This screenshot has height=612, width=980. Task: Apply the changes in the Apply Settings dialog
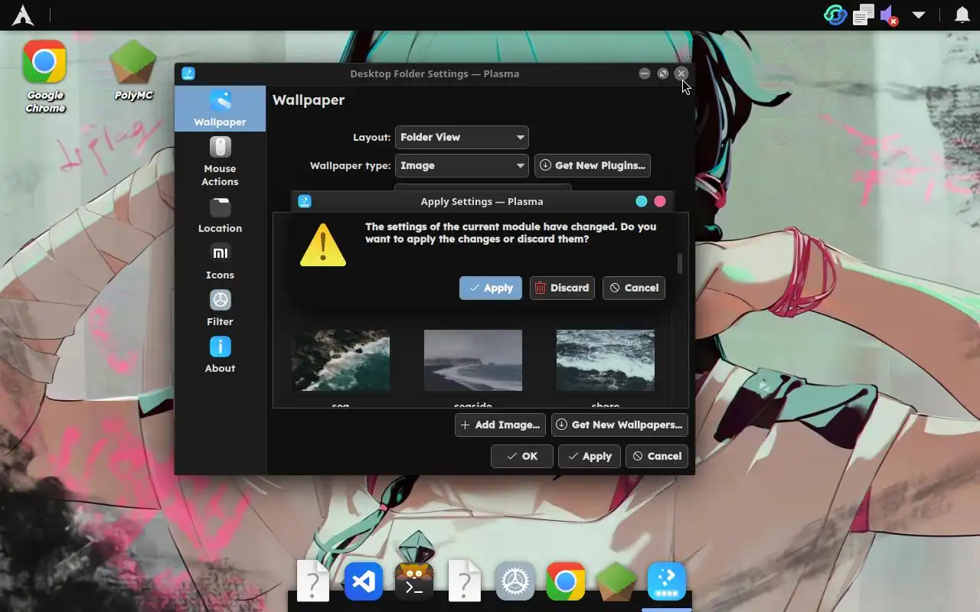click(x=491, y=288)
